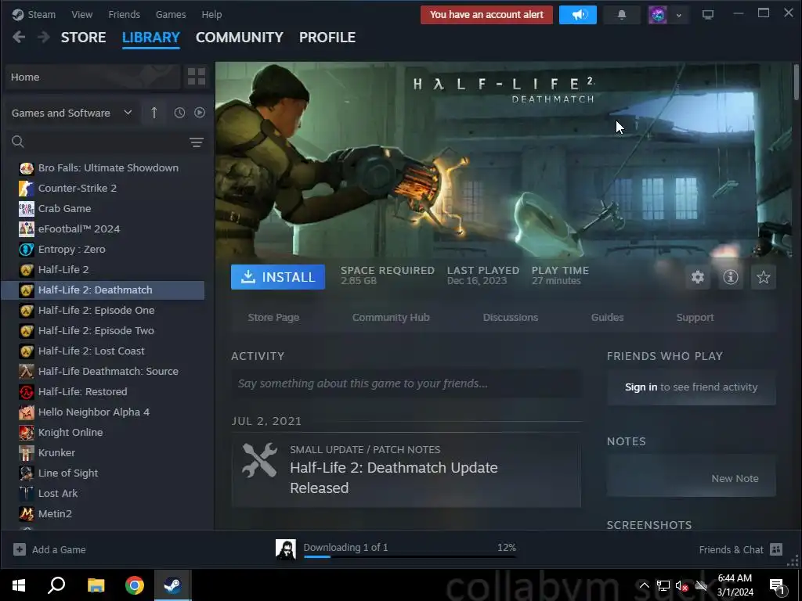Toggle the sort order arrow
802x601 pixels.
click(x=154, y=113)
